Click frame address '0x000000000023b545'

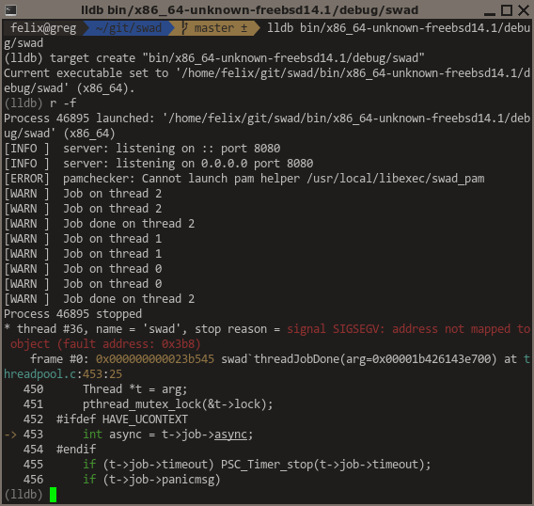[155, 358]
